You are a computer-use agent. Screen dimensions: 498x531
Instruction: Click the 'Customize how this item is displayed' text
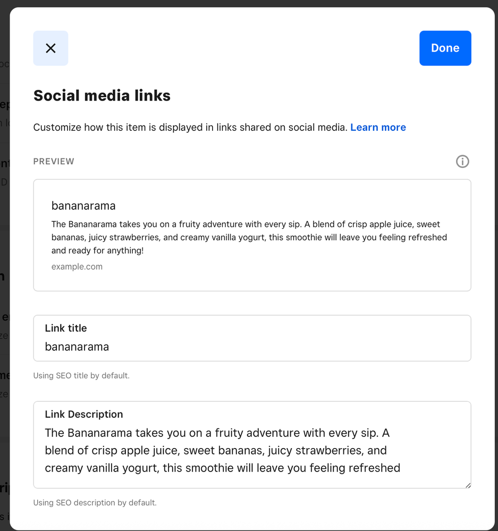[190, 128]
